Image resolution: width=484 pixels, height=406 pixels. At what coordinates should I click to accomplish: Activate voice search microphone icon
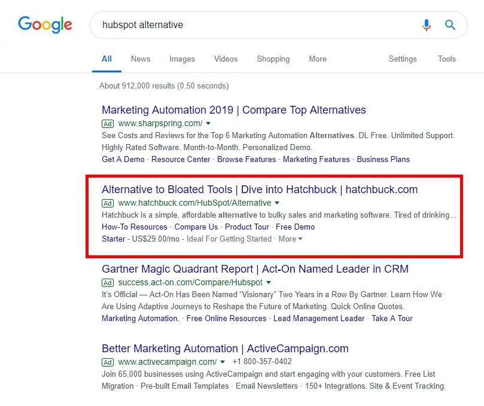coord(427,25)
